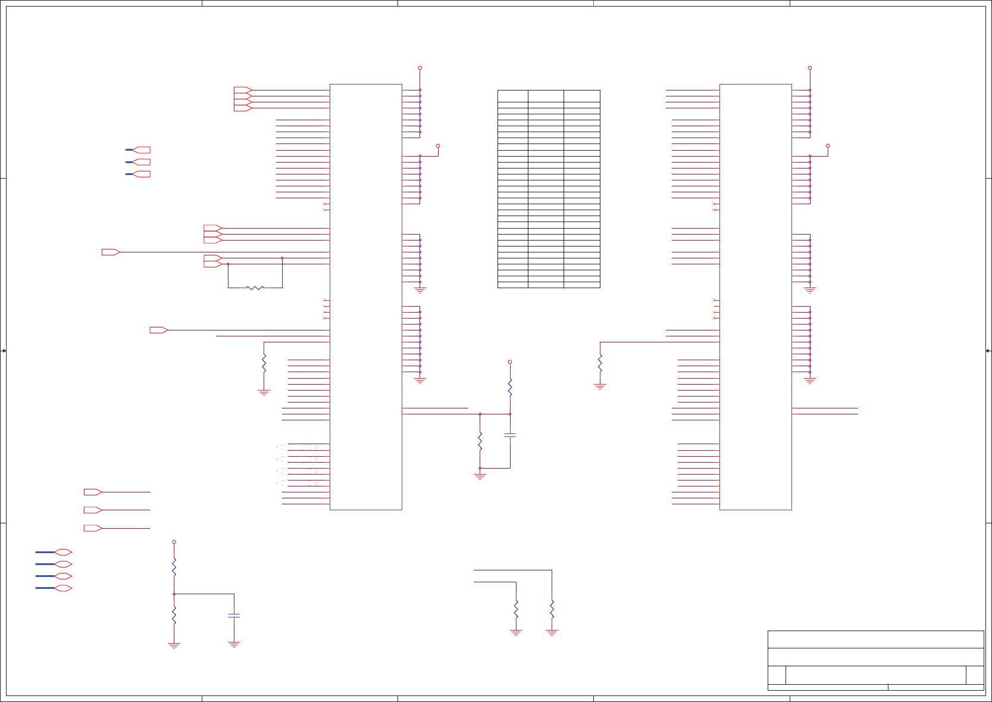Select the pull-down resistor left of the left IC

[x=264, y=363]
